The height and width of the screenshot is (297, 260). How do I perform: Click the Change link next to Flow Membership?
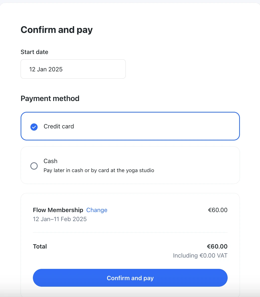coord(97,210)
